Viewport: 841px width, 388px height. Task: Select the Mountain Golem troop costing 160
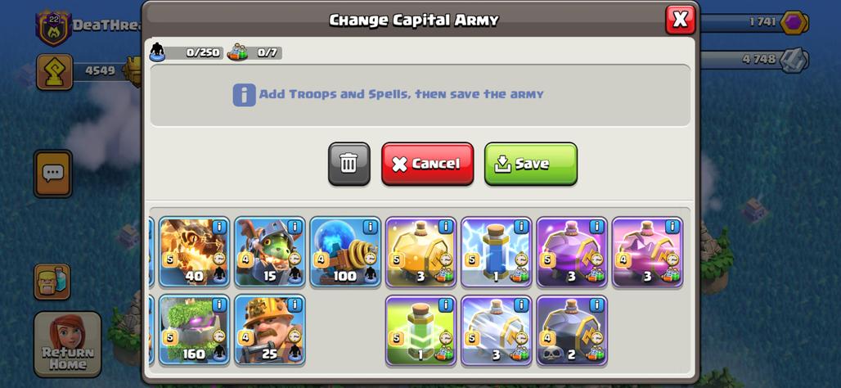[x=194, y=330]
